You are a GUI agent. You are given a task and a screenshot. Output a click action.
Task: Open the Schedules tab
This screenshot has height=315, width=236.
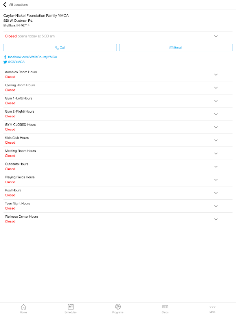pos(71,309)
